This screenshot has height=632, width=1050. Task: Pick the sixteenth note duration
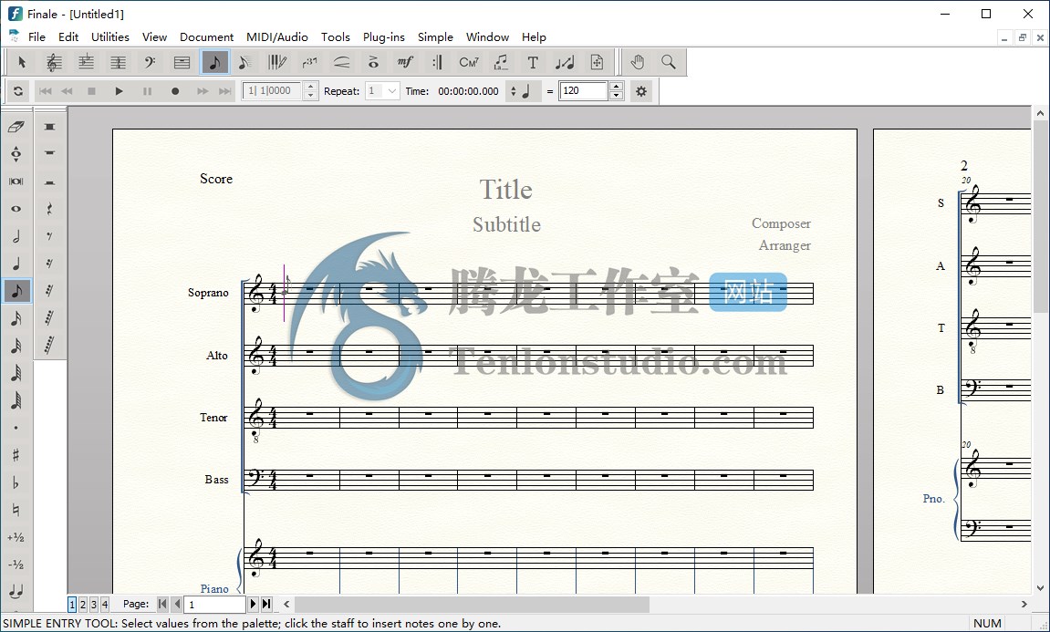click(16, 318)
